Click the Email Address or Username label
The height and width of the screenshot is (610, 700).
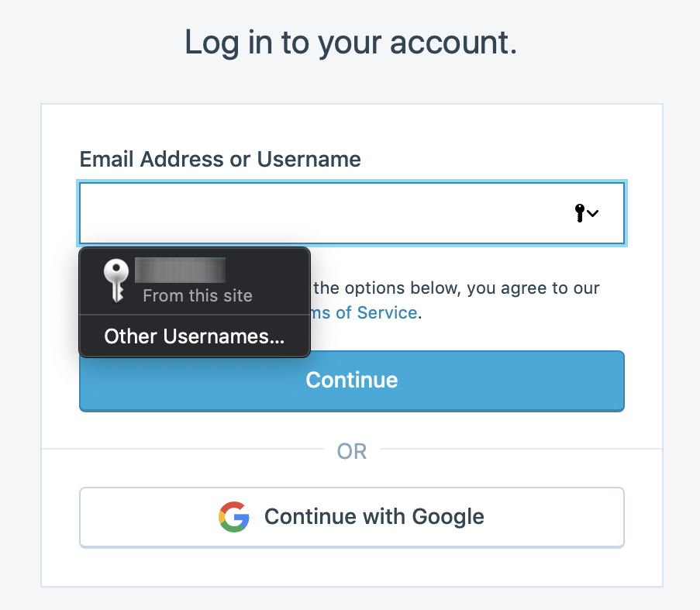[x=220, y=160]
